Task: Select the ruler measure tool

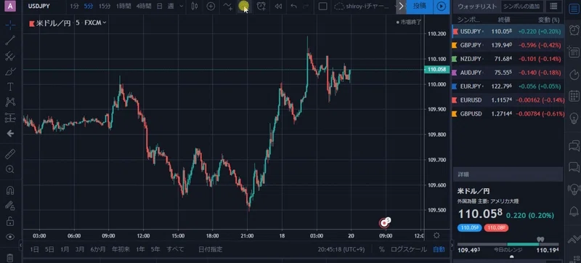Action: 10,154
